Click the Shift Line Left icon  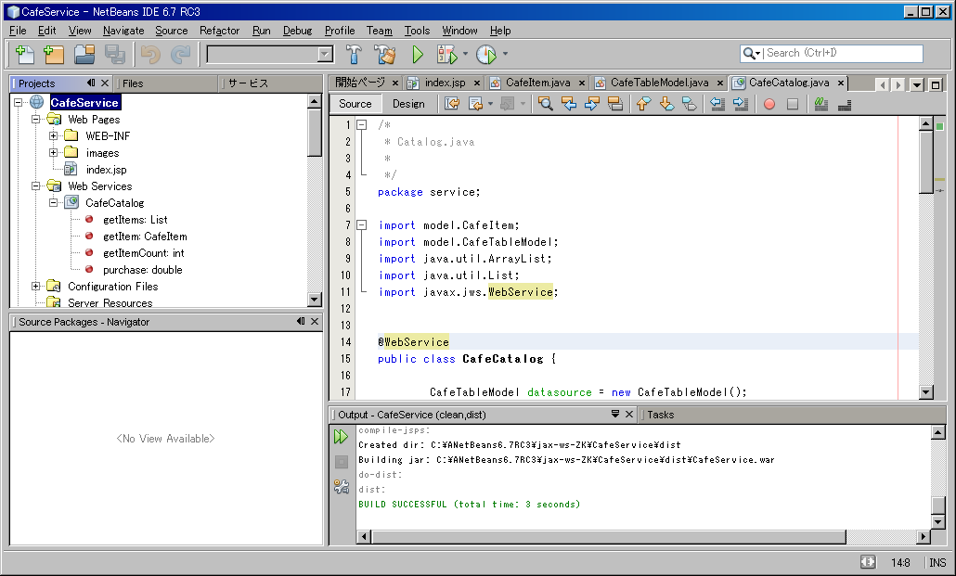point(717,104)
